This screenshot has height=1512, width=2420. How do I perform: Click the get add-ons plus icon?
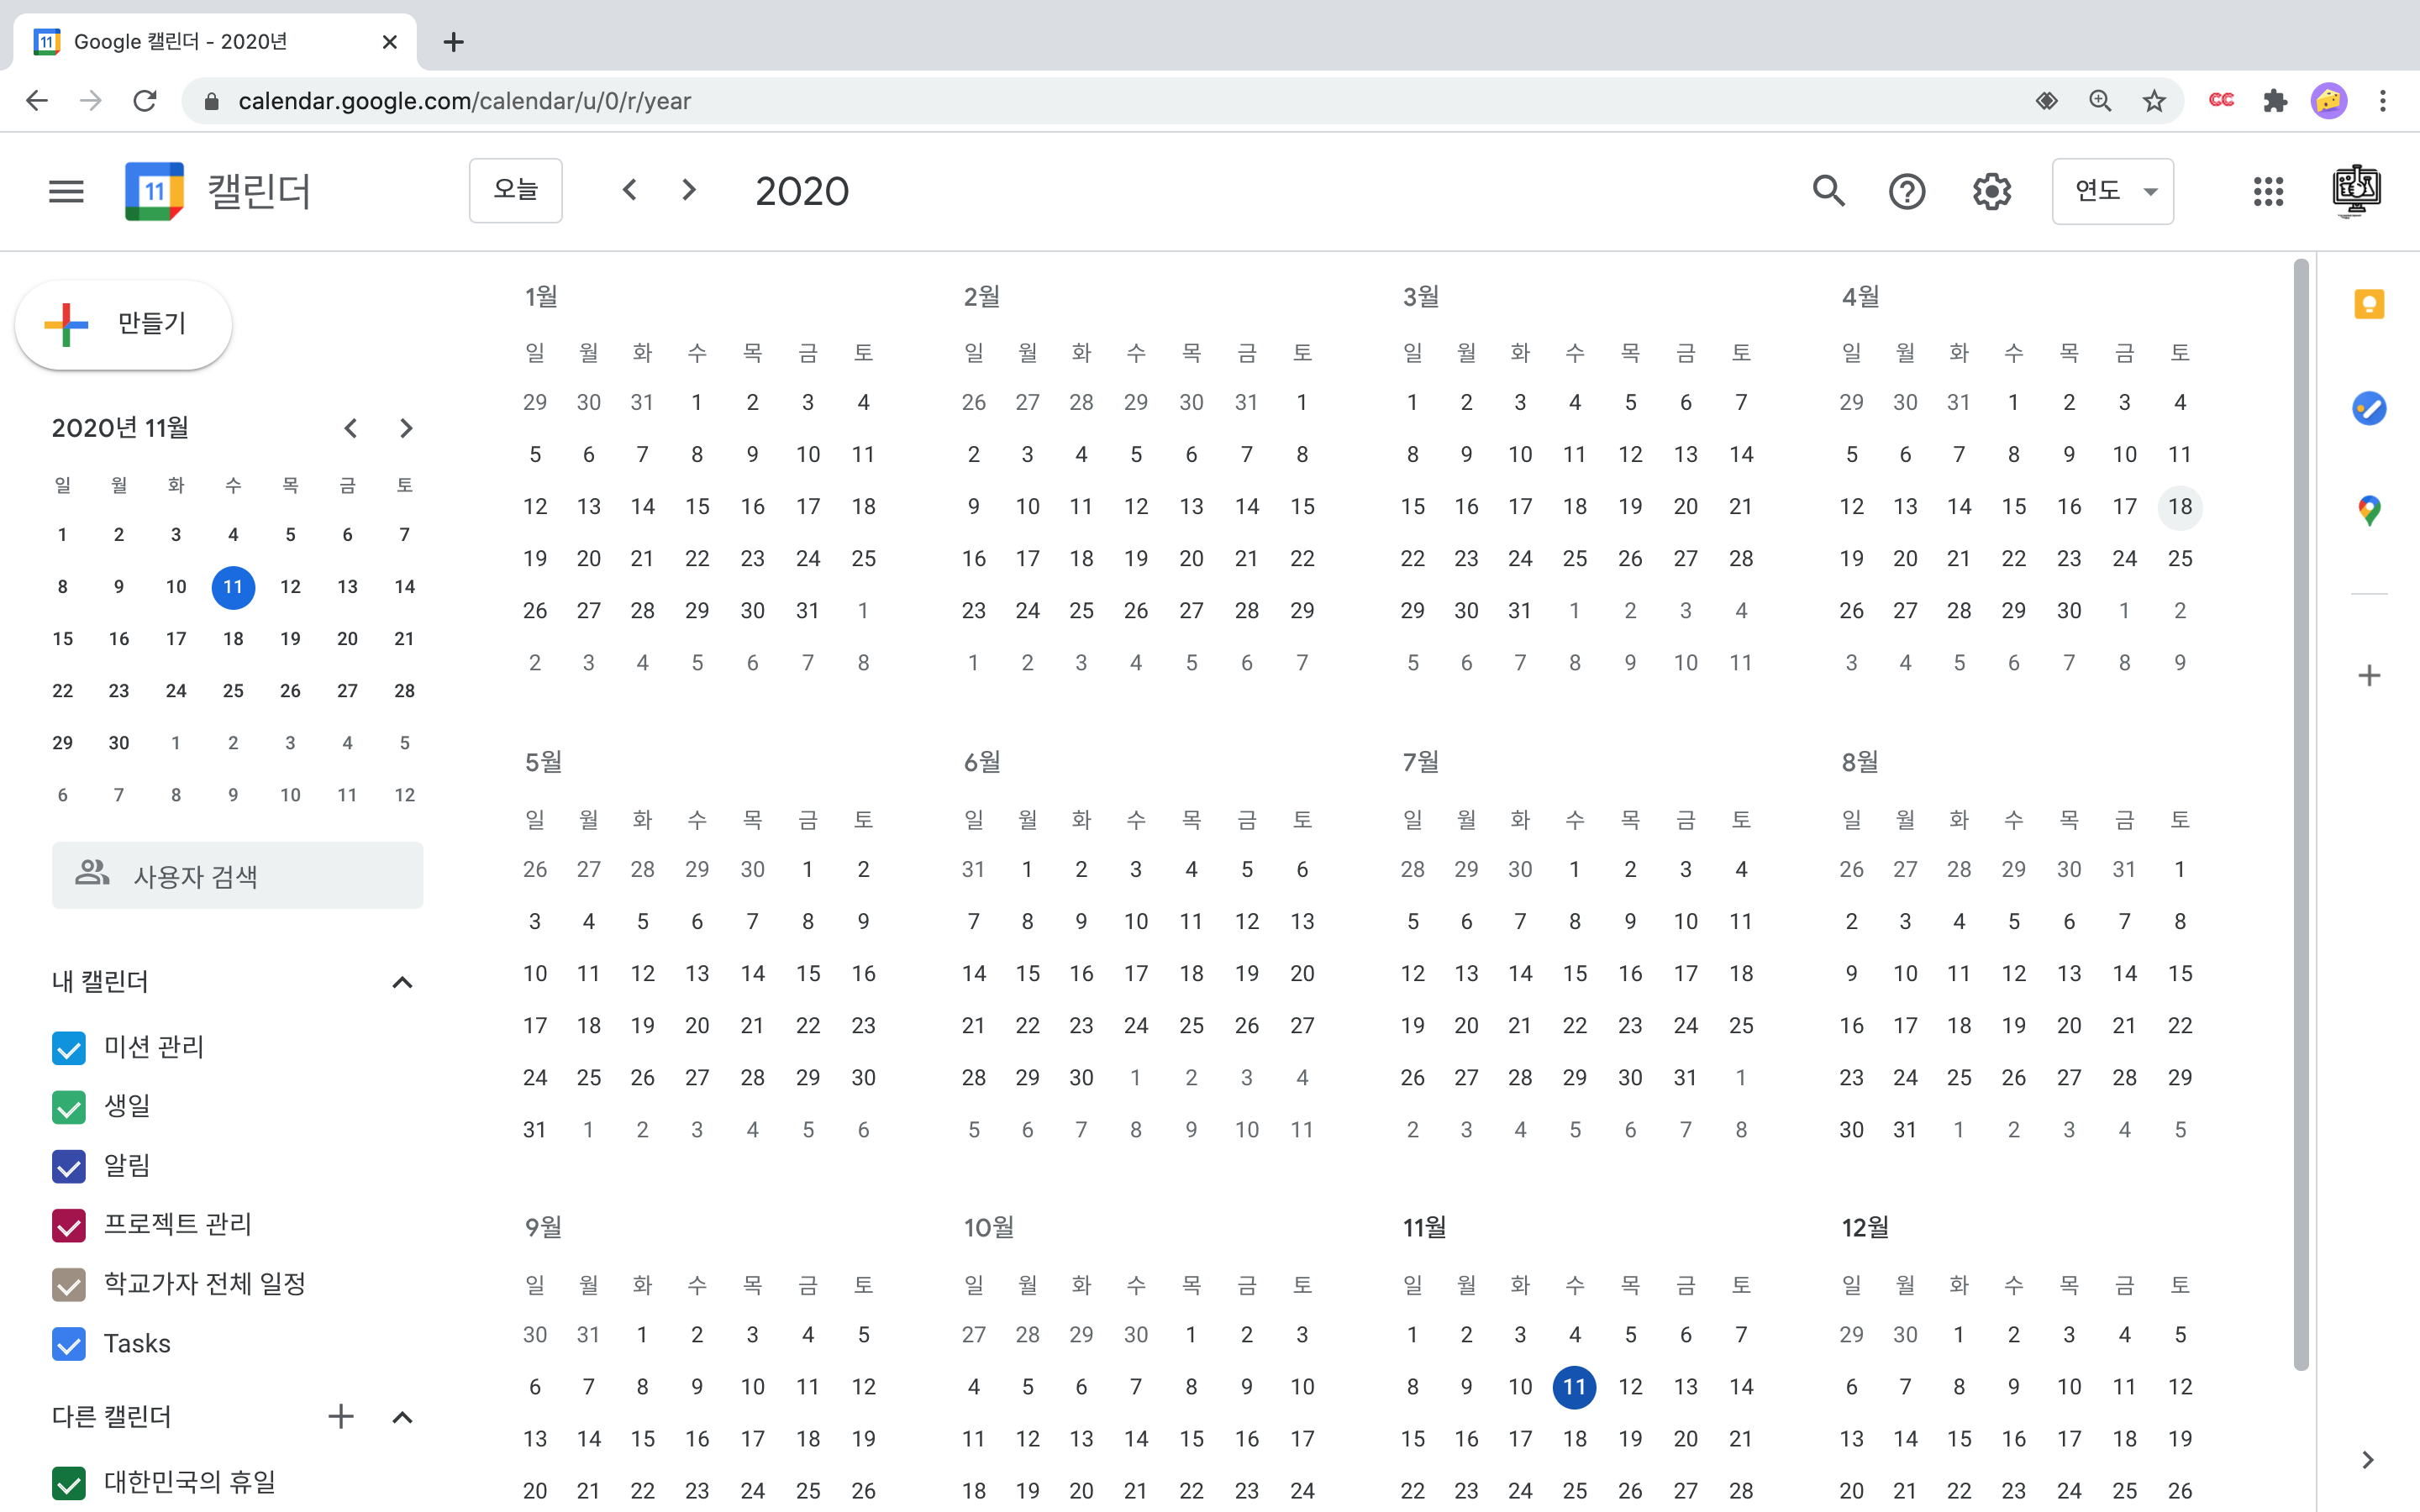[x=2368, y=676]
